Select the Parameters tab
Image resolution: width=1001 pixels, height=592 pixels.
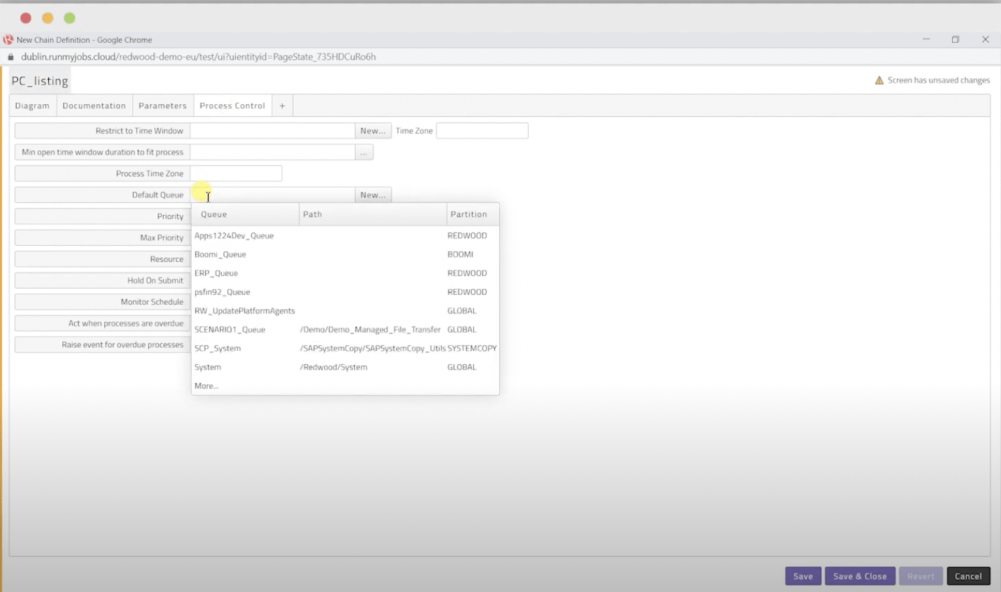click(x=163, y=105)
